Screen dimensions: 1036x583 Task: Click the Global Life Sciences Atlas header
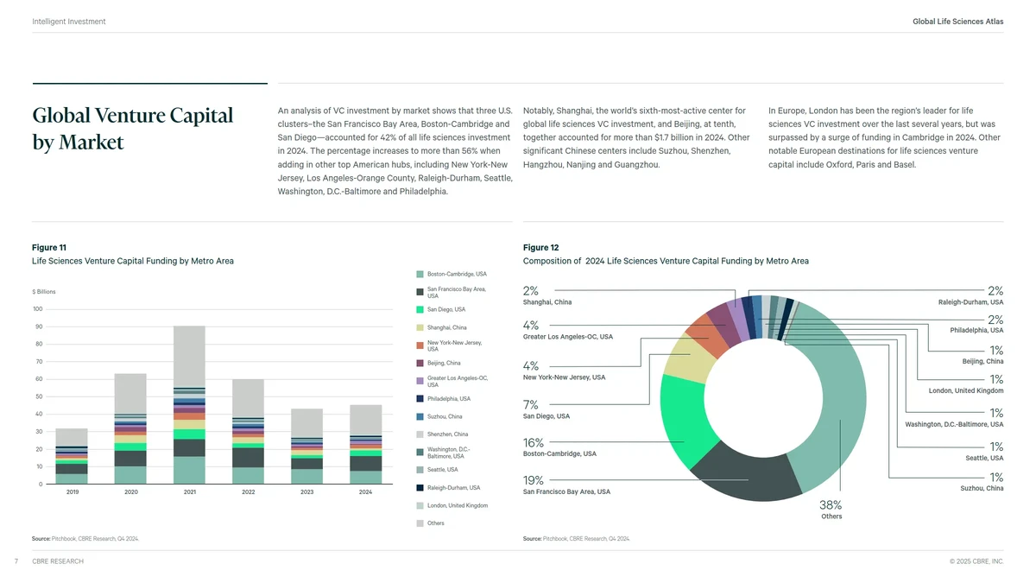(957, 22)
